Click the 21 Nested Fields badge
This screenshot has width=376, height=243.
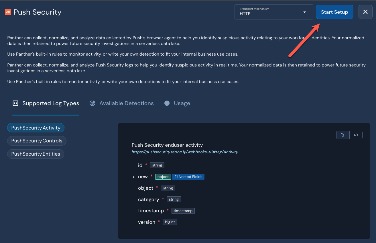click(188, 177)
